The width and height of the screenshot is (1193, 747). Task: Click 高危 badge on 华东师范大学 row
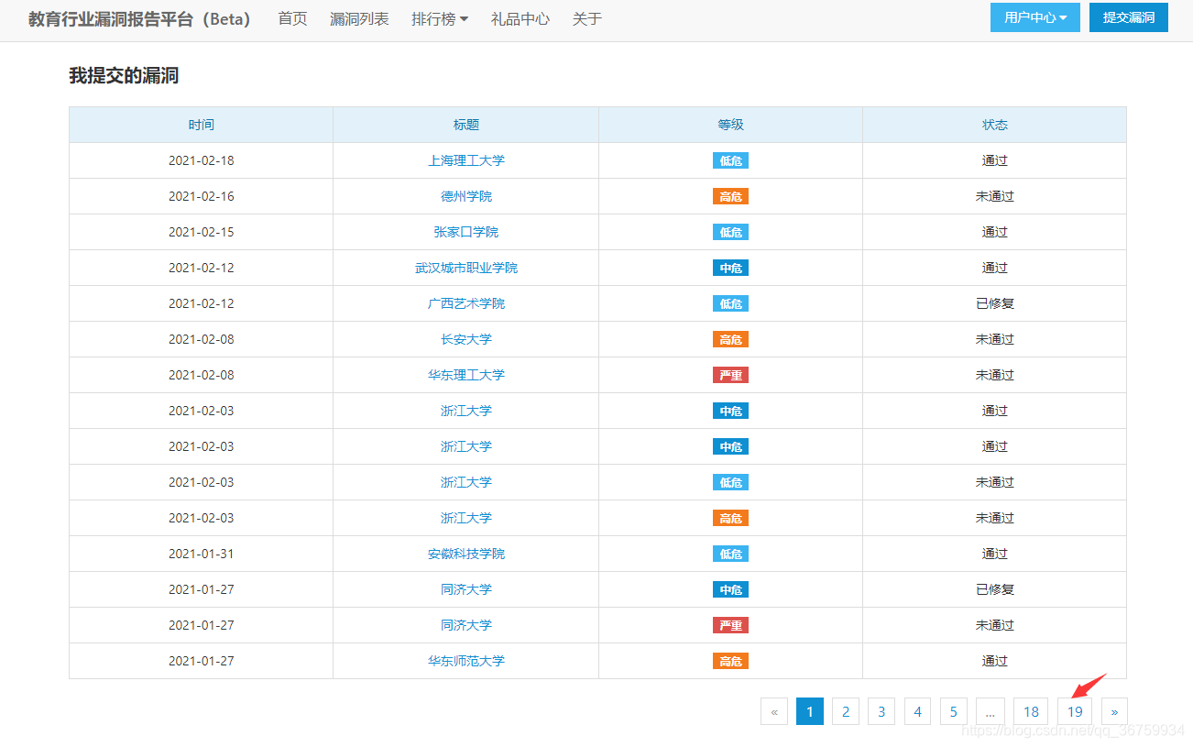730,661
